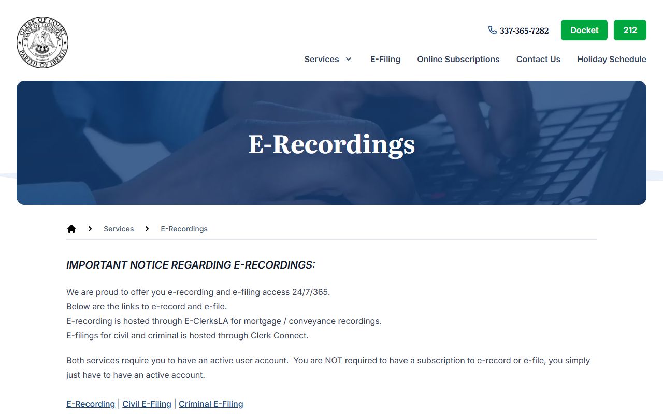Click the home icon in the breadcrumb

(x=71, y=229)
